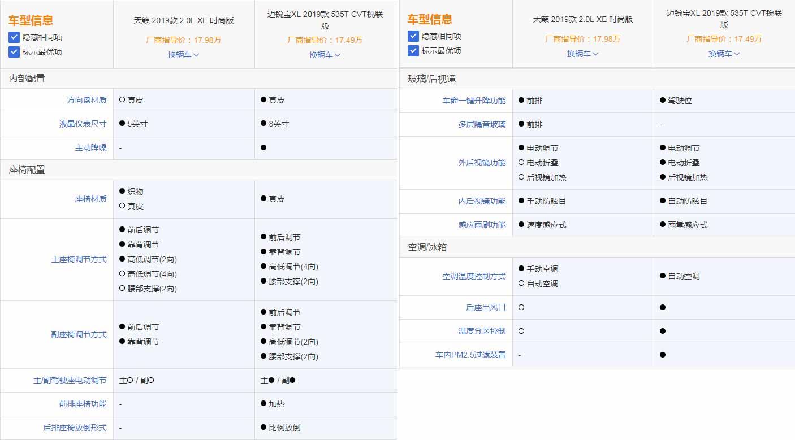Click the 加热 front seat function value
The image size is (795, 440).
point(276,404)
